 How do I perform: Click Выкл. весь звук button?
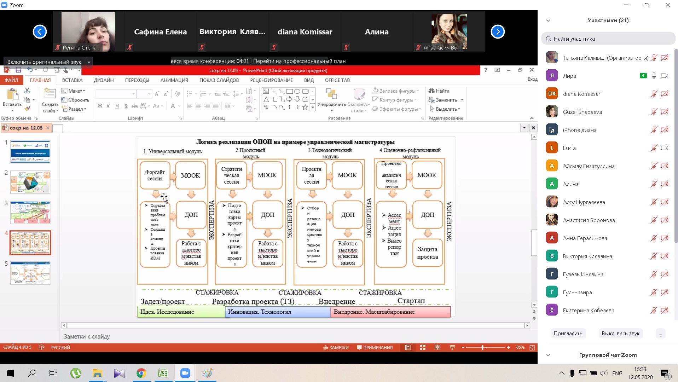[620, 334]
